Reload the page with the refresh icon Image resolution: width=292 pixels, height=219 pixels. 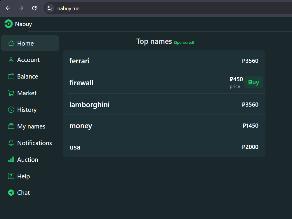34,8
